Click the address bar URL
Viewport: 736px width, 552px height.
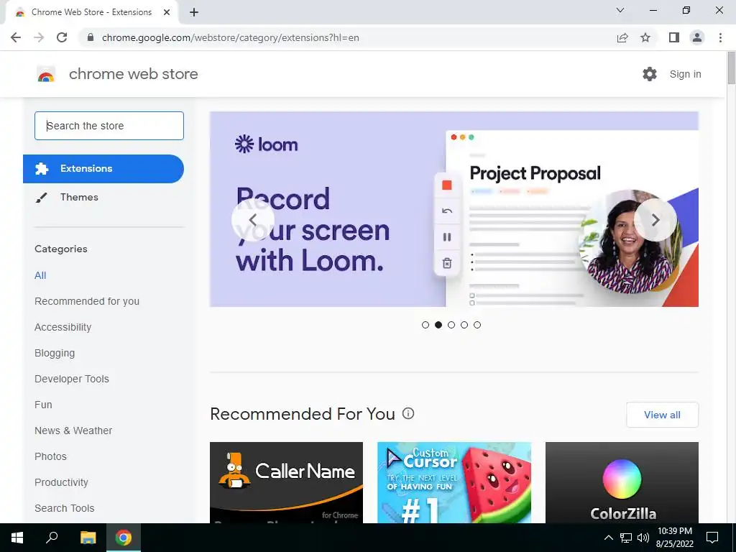[231, 37]
